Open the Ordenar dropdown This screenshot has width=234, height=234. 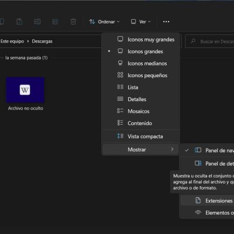pyautogui.click(x=104, y=22)
